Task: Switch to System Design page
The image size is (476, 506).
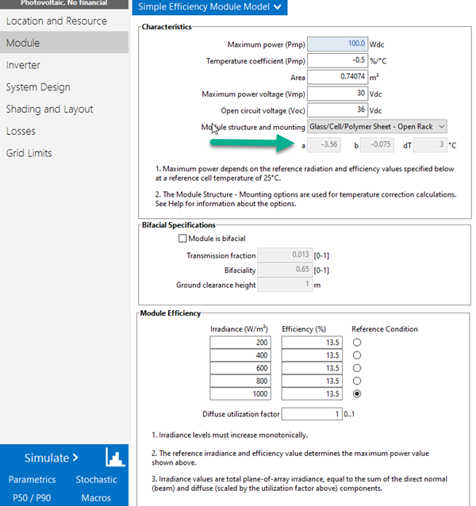Action: [38, 87]
